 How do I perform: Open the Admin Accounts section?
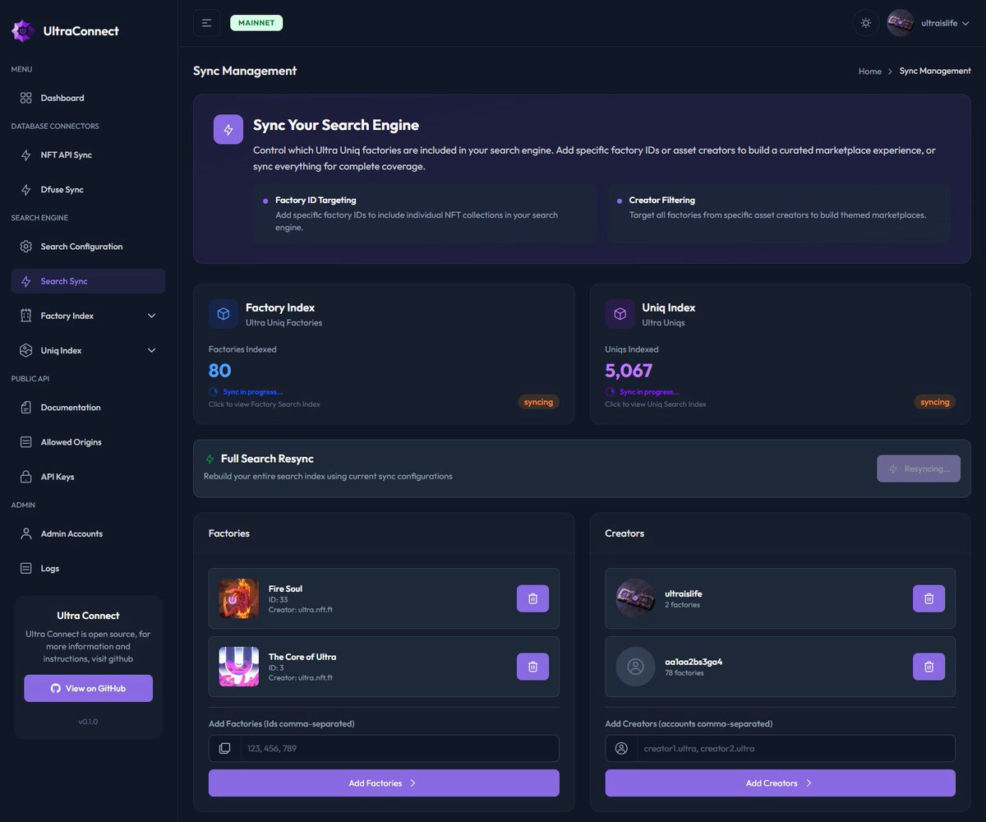70,533
